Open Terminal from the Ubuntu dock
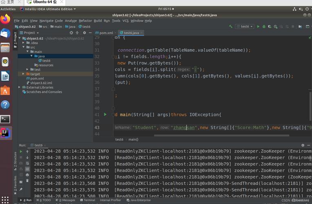The width and height of the screenshot is (312, 204). coord(5,119)
